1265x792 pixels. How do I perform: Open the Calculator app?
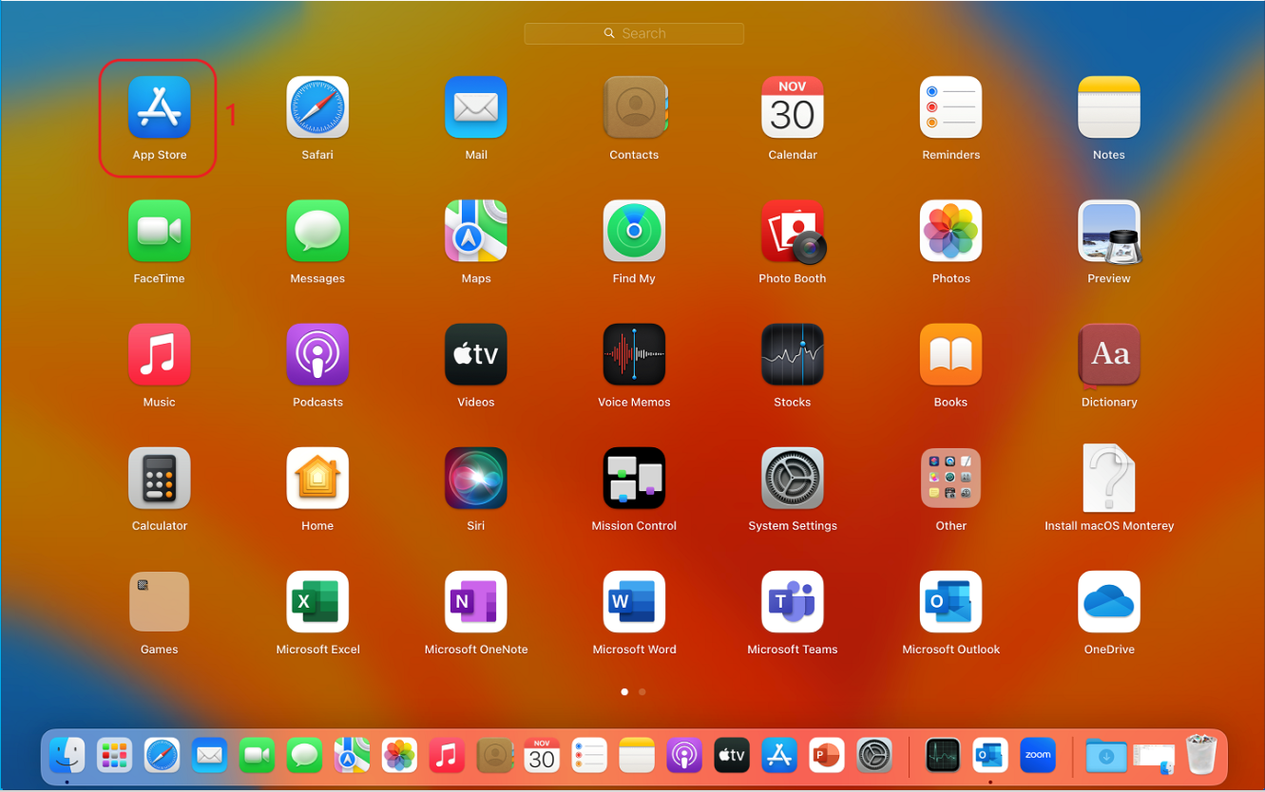point(159,478)
